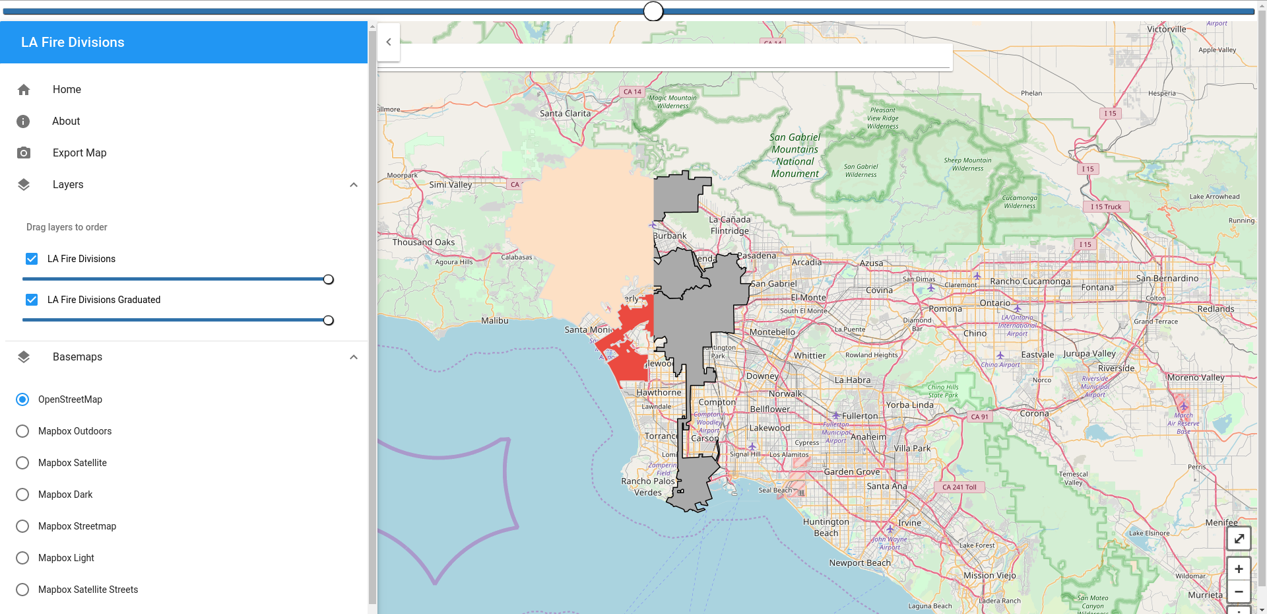Collapse the Basemaps section chevron
The width and height of the screenshot is (1267, 614).
coord(354,357)
